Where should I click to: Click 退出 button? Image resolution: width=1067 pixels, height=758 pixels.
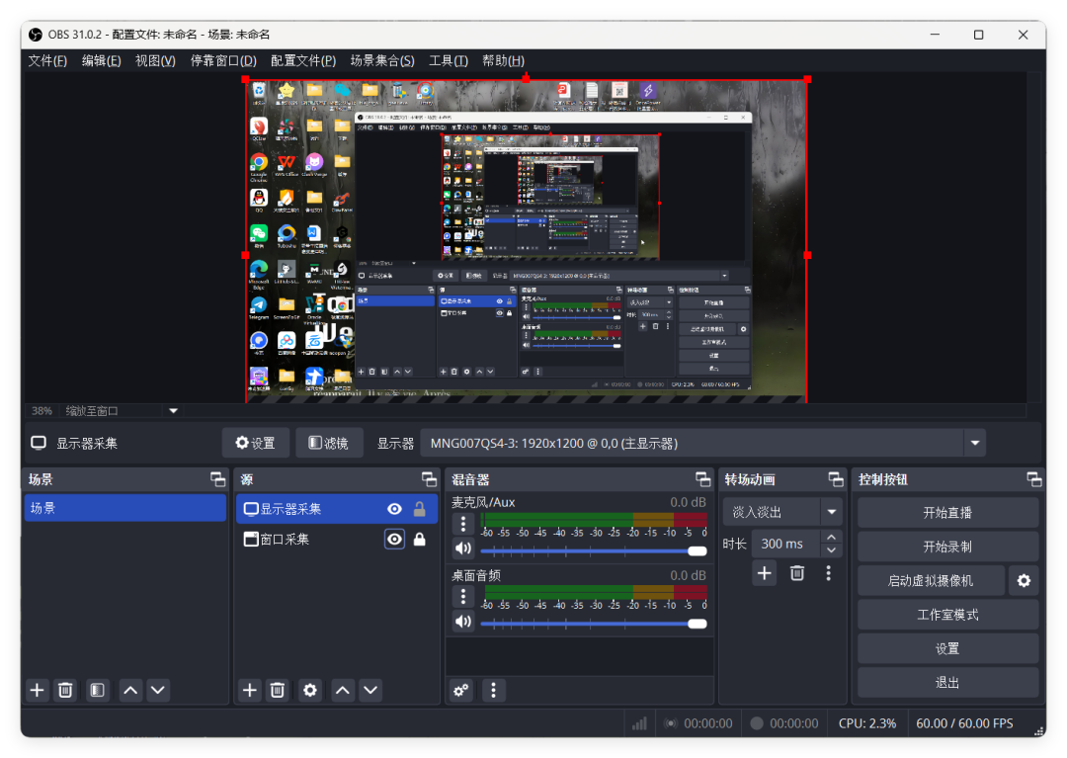coord(947,683)
